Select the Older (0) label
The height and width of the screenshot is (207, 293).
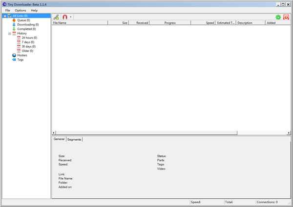tap(27, 51)
